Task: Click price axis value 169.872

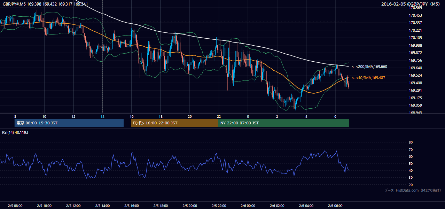Action: 415,53
